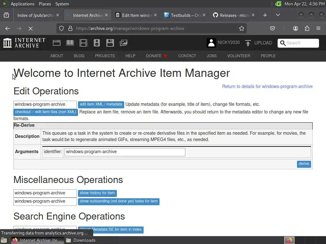Click checkout -- edit item files button
The height and width of the screenshot is (244, 326).
pyautogui.click(x=46, y=112)
